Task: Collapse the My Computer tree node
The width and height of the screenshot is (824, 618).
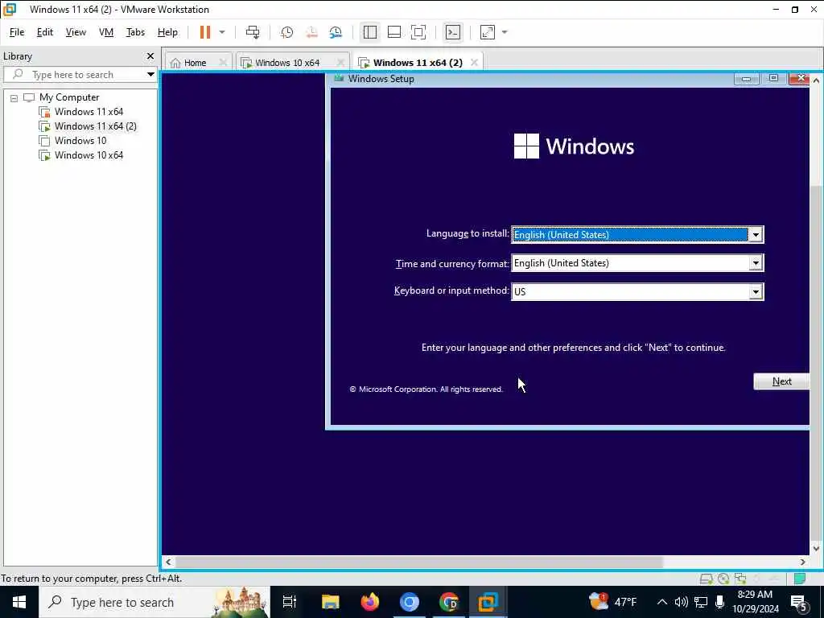Action: click(14, 98)
